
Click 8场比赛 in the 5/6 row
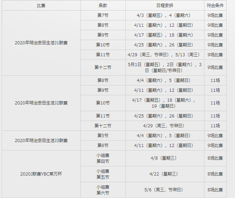215,190
